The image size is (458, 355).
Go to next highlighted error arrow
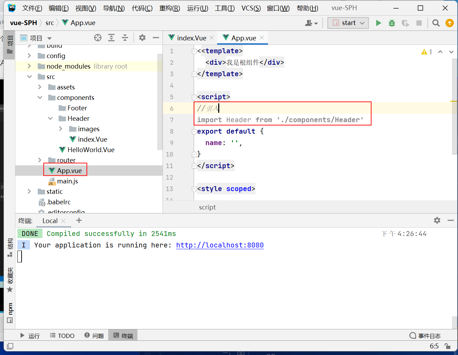click(451, 52)
